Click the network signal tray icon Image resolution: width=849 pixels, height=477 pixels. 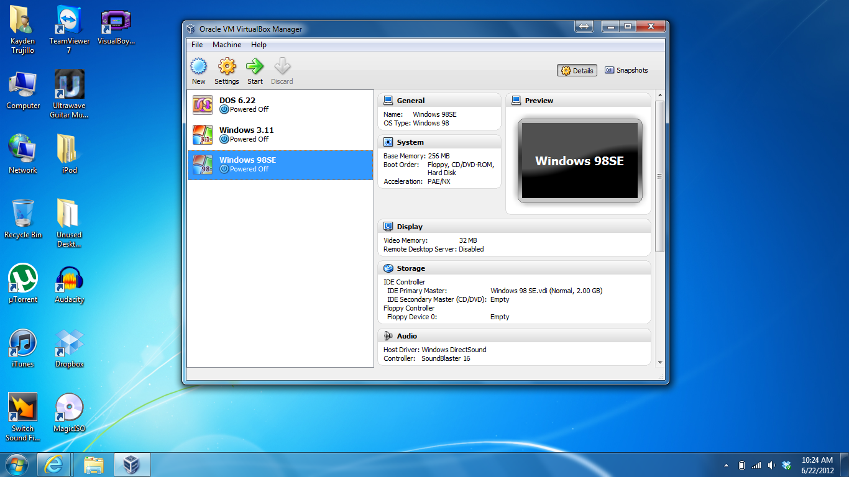(756, 465)
